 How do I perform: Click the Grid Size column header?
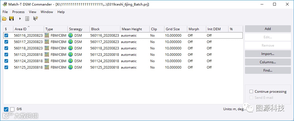click(176, 29)
